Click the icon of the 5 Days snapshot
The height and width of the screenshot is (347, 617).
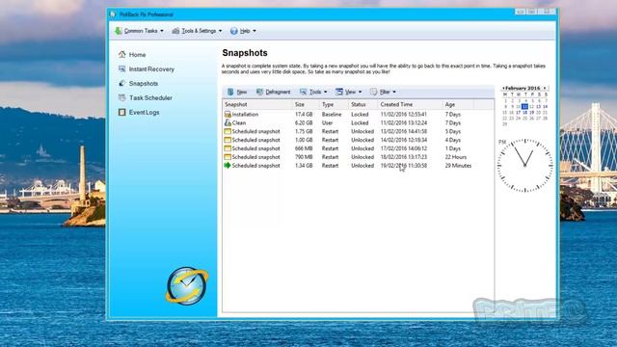click(x=228, y=131)
